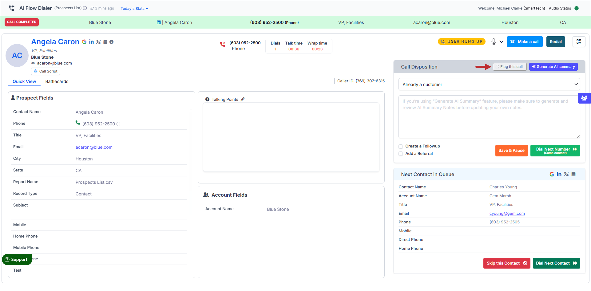Open the Support help button
This screenshot has width=591, height=291.
(17, 260)
